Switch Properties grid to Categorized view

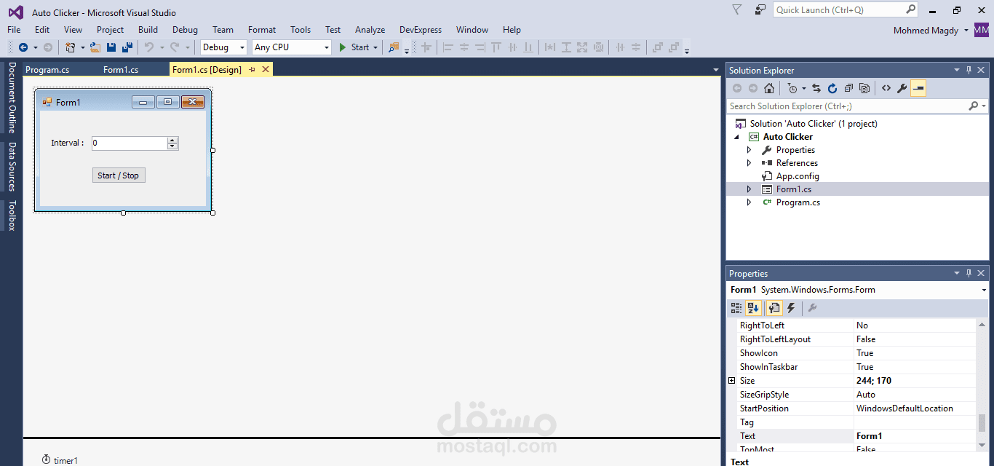pos(736,308)
